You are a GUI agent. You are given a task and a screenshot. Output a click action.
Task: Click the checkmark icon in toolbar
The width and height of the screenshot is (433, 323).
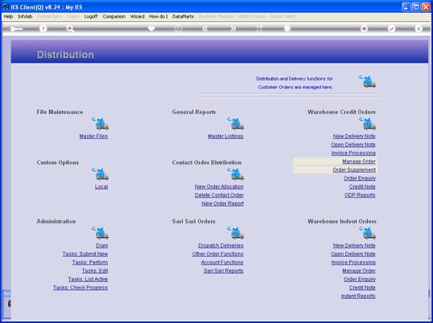[391, 28]
